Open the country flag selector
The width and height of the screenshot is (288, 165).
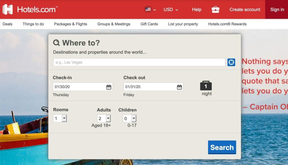150,10
